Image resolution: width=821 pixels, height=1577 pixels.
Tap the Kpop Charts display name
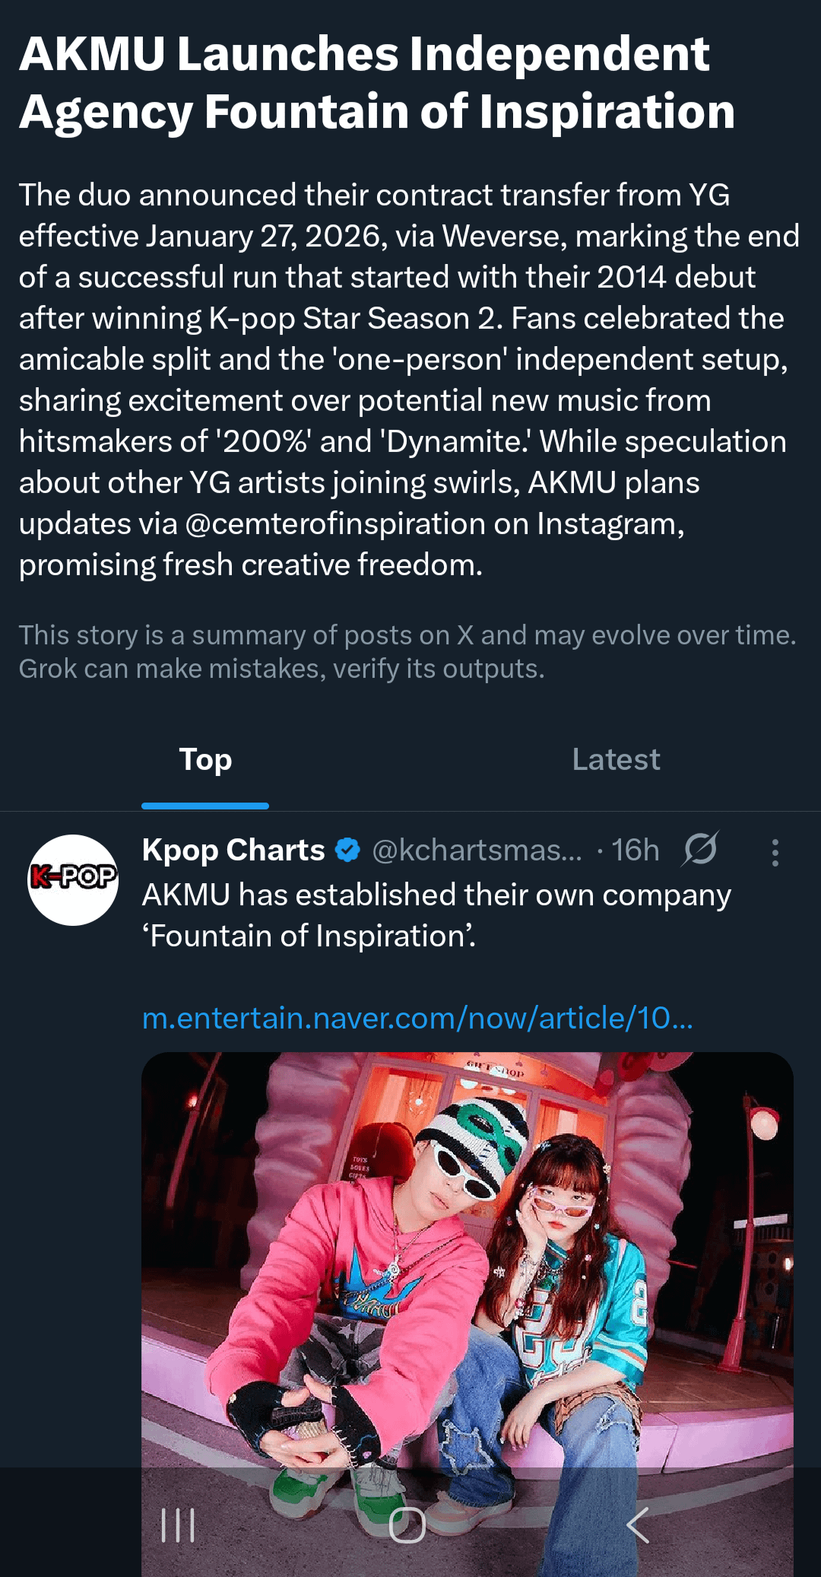(x=233, y=850)
